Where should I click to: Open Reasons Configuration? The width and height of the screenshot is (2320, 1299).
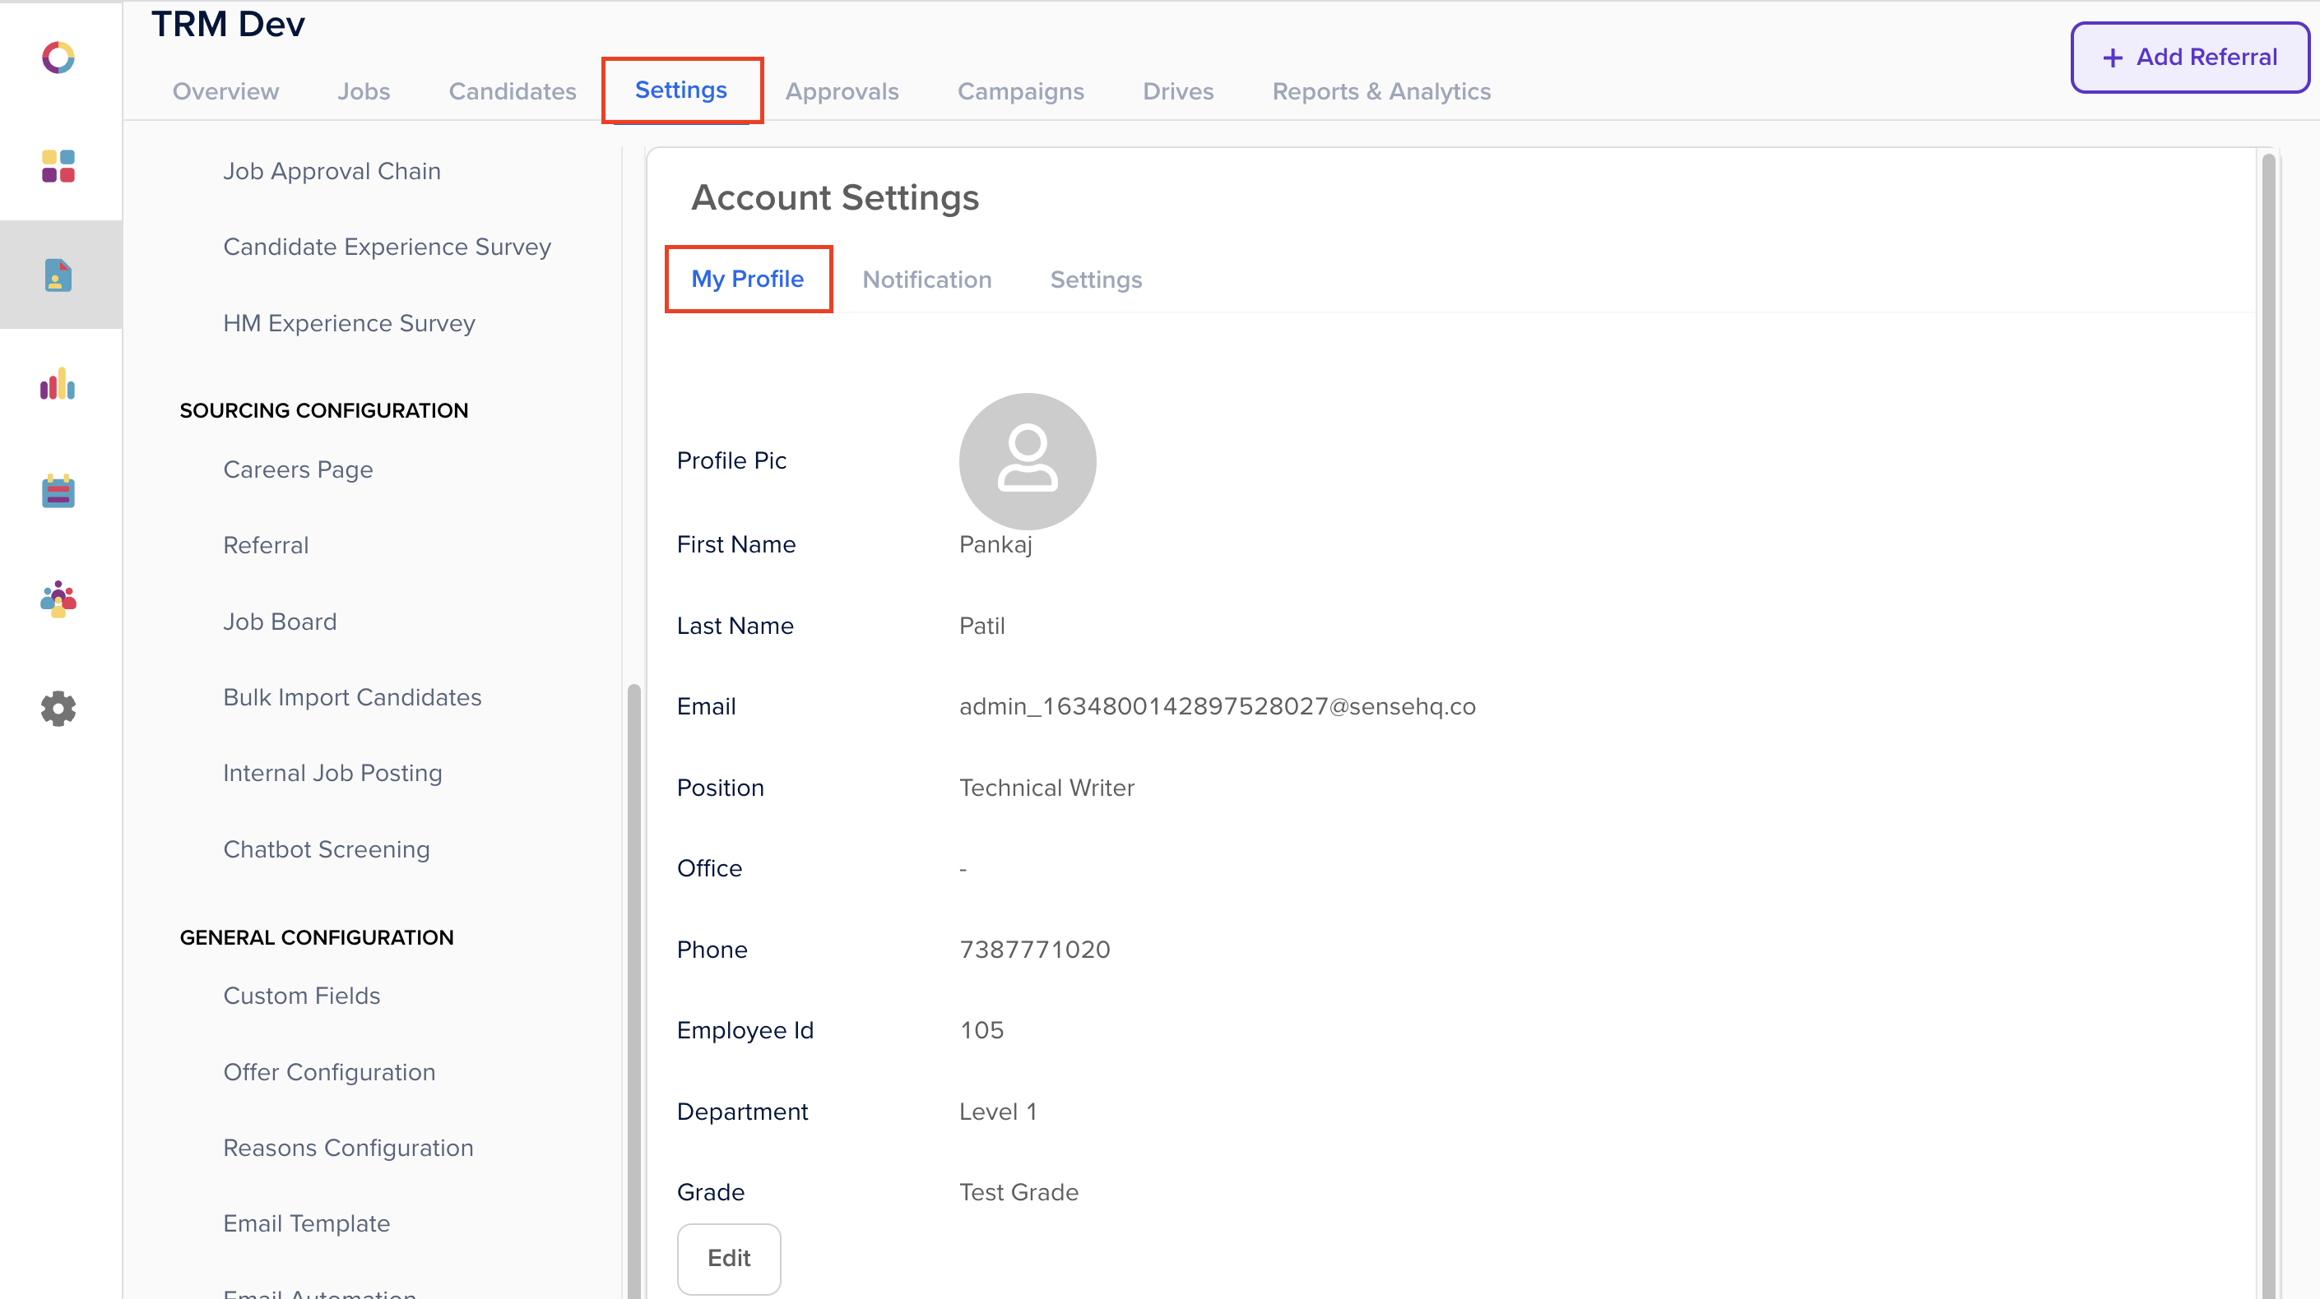click(x=348, y=1148)
